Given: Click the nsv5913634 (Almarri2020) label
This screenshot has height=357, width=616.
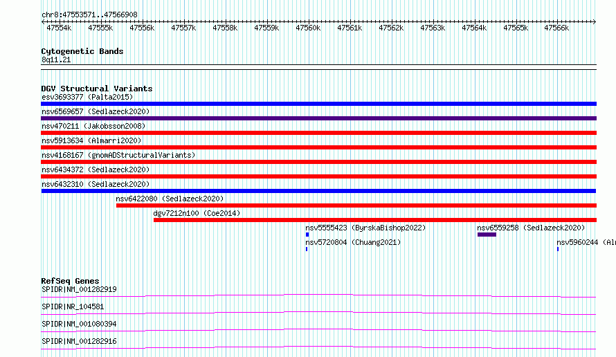Looking at the screenshot, I should point(91,140).
